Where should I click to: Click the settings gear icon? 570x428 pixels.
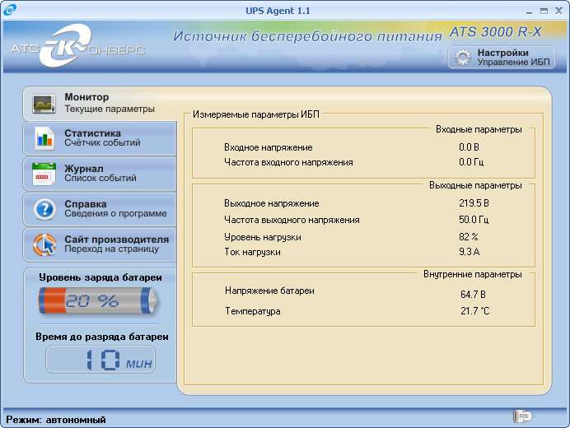coord(462,58)
